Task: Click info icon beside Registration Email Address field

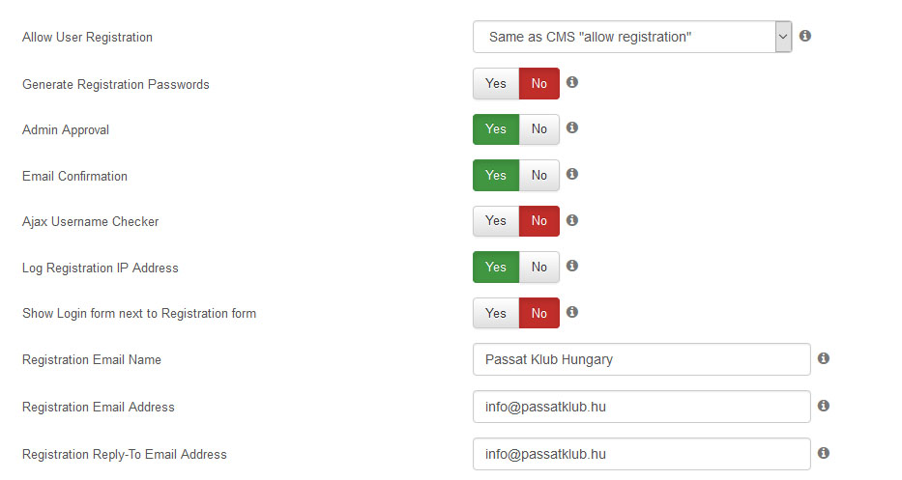Action: coord(824,406)
